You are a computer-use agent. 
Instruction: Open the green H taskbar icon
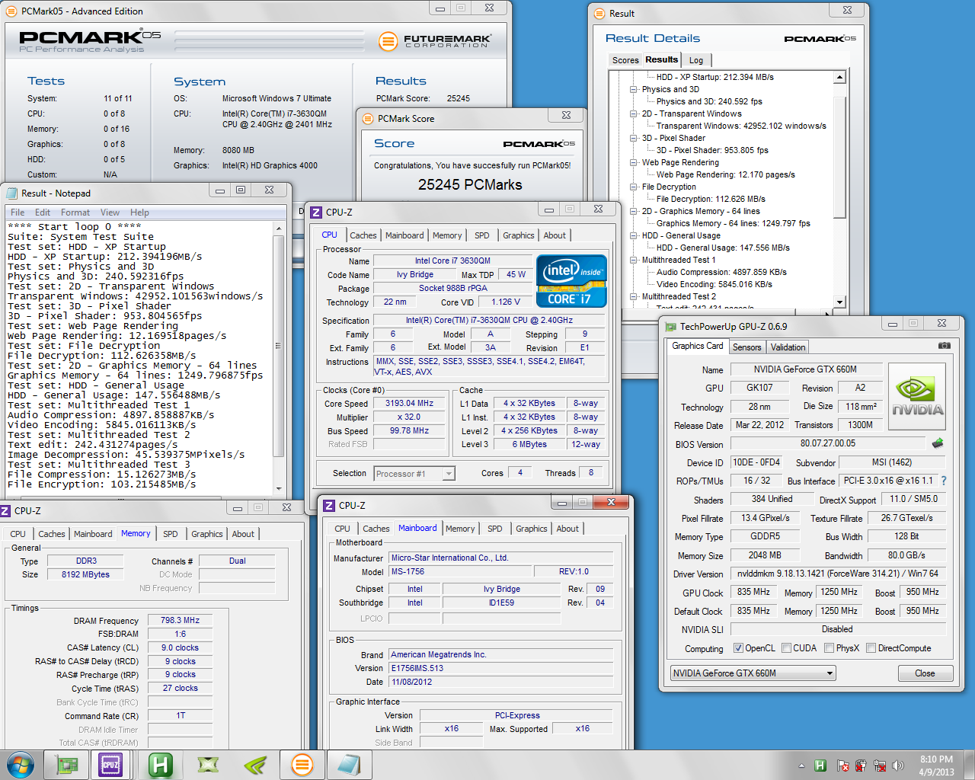pos(161,765)
